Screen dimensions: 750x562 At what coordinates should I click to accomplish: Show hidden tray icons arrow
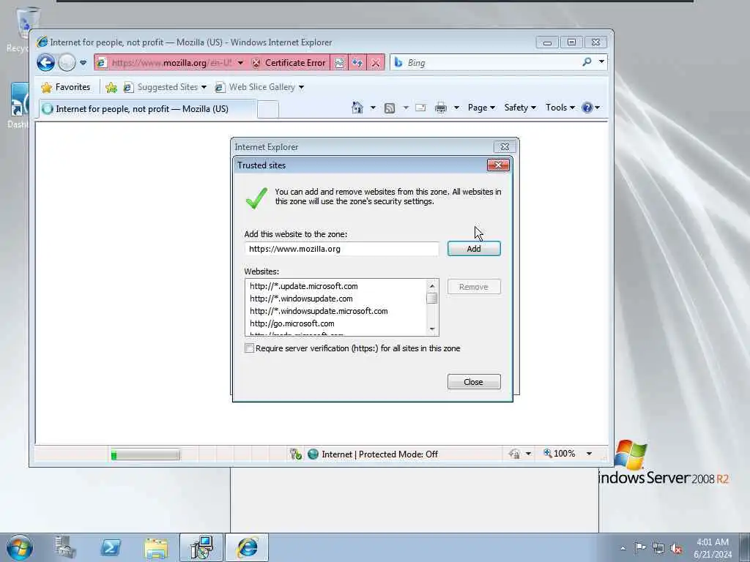(623, 548)
